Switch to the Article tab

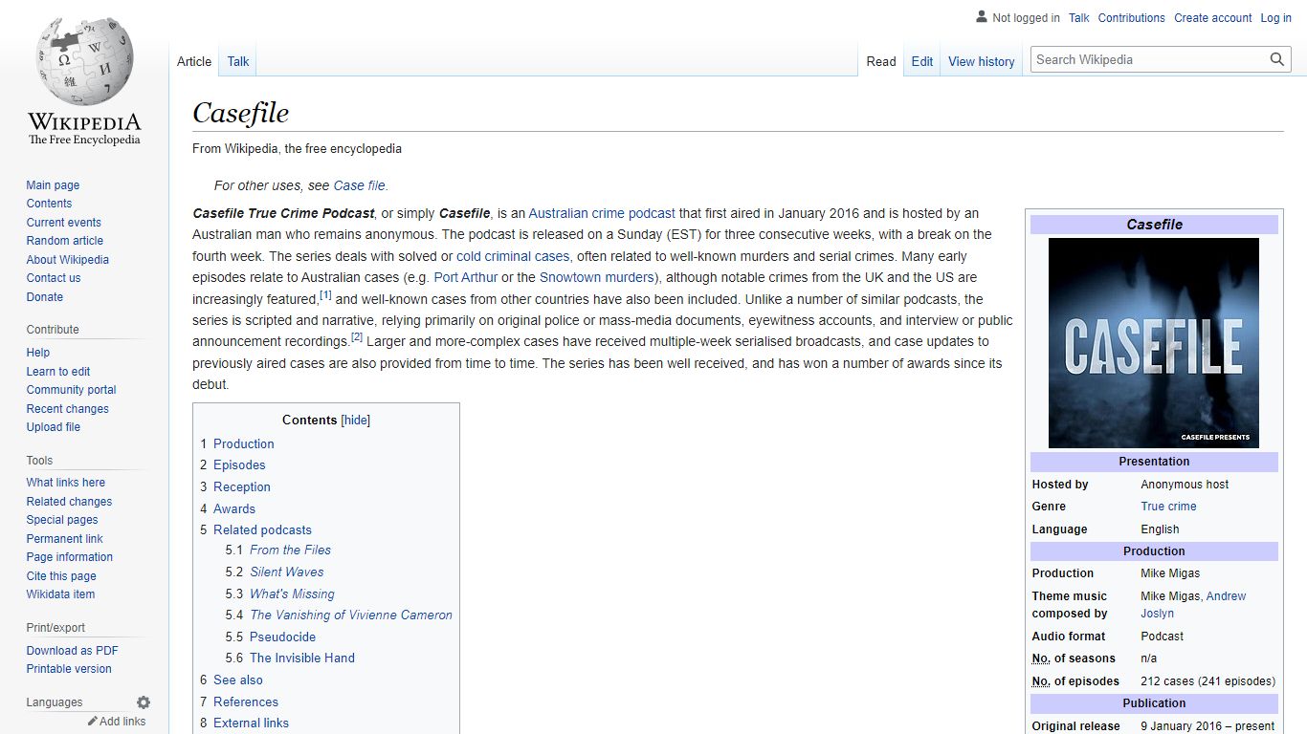point(194,61)
